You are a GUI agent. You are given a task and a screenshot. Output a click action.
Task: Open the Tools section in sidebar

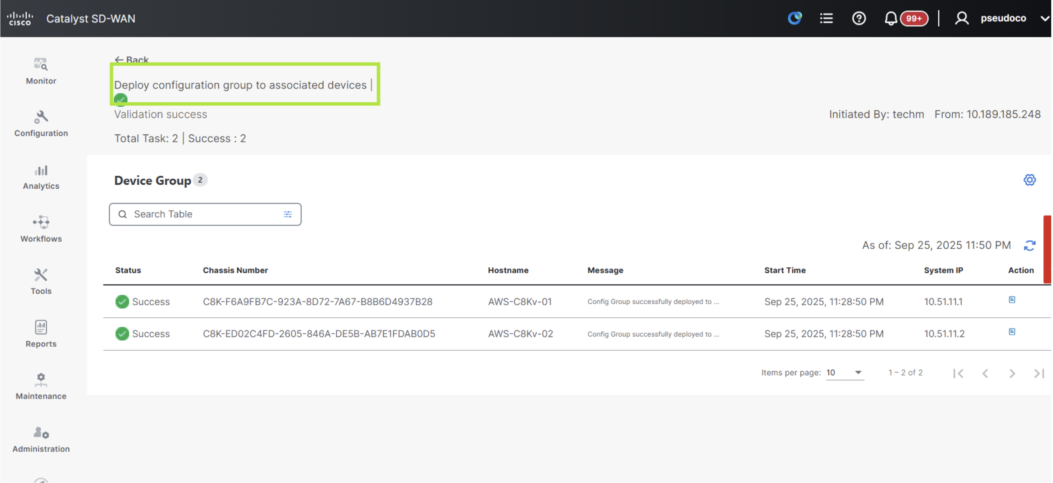tap(41, 281)
